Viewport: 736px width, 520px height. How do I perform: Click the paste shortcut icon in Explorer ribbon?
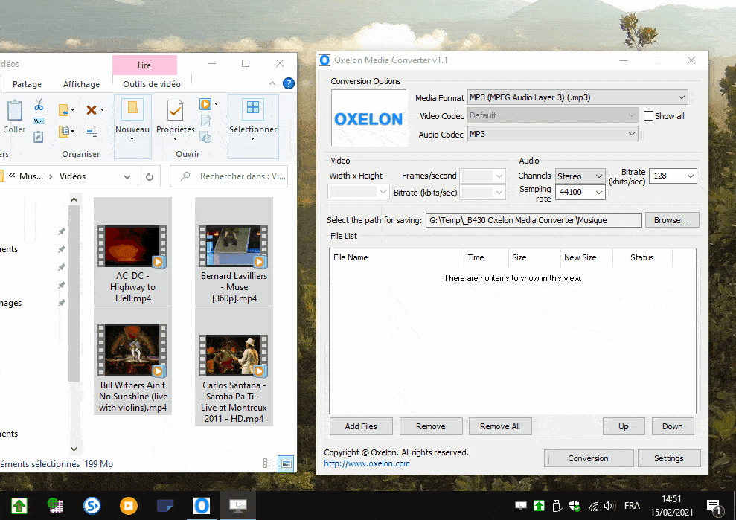pyautogui.click(x=39, y=137)
